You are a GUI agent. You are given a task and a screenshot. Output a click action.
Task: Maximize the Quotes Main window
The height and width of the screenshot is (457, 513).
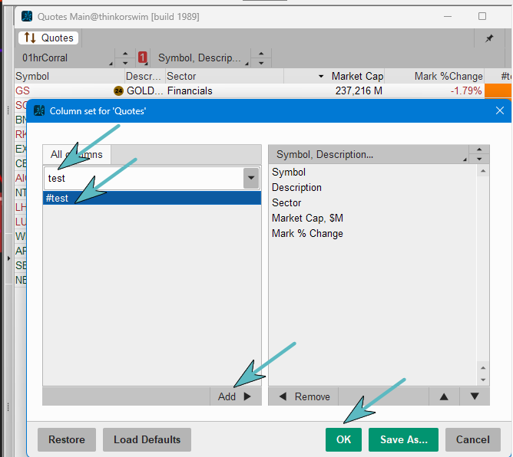482,16
